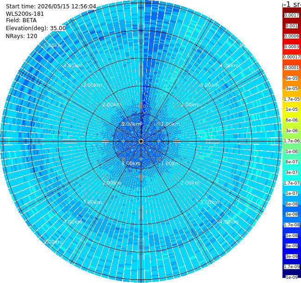Screen dimensions: 301x283
Task: Click the lower-right 3.00km range label
Action: 209,202
